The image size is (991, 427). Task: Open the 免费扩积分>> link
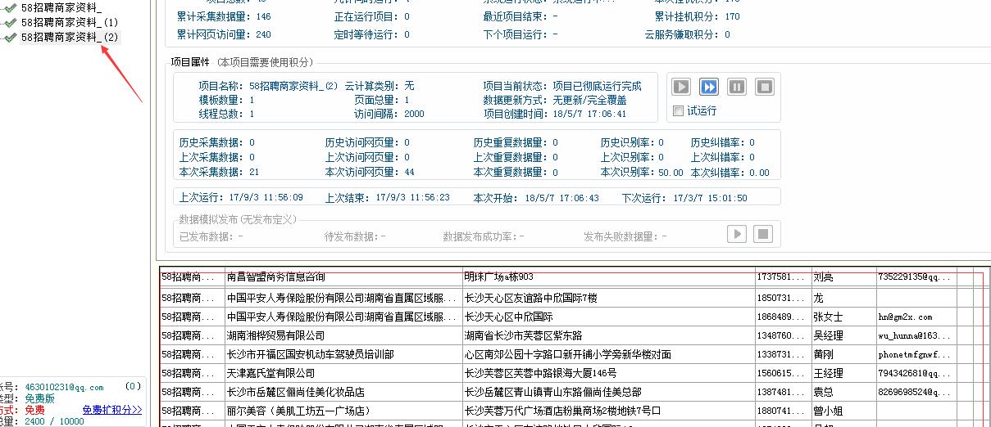[x=111, y=410]
